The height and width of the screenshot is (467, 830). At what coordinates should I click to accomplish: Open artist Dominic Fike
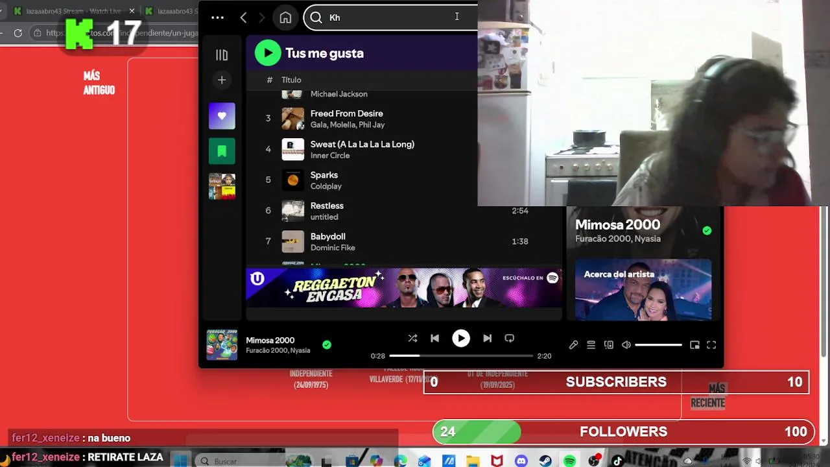333,248
